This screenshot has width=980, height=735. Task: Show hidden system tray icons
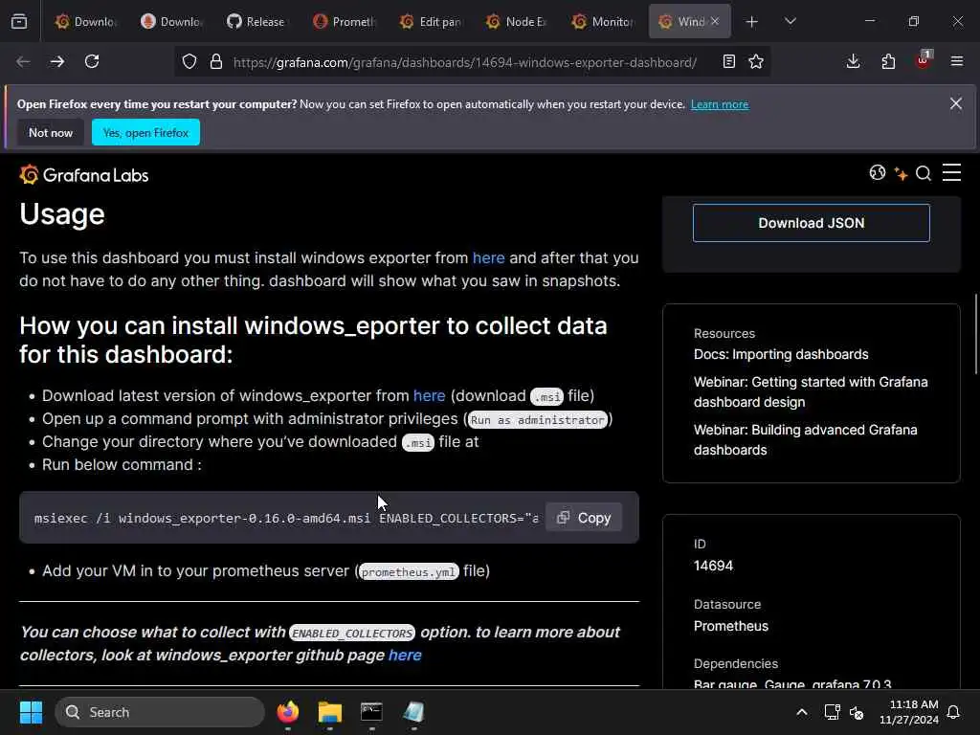[802, 712]
